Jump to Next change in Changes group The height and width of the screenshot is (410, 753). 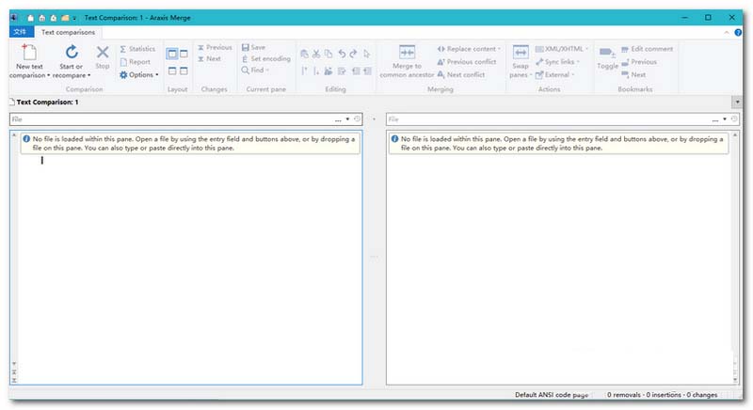click(209, 58)
